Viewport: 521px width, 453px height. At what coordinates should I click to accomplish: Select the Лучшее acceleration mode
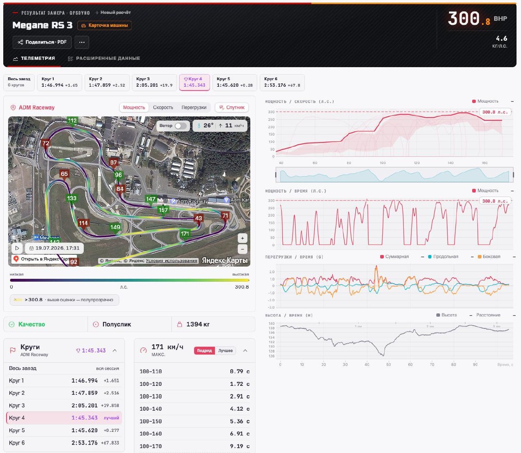[225, 350]
